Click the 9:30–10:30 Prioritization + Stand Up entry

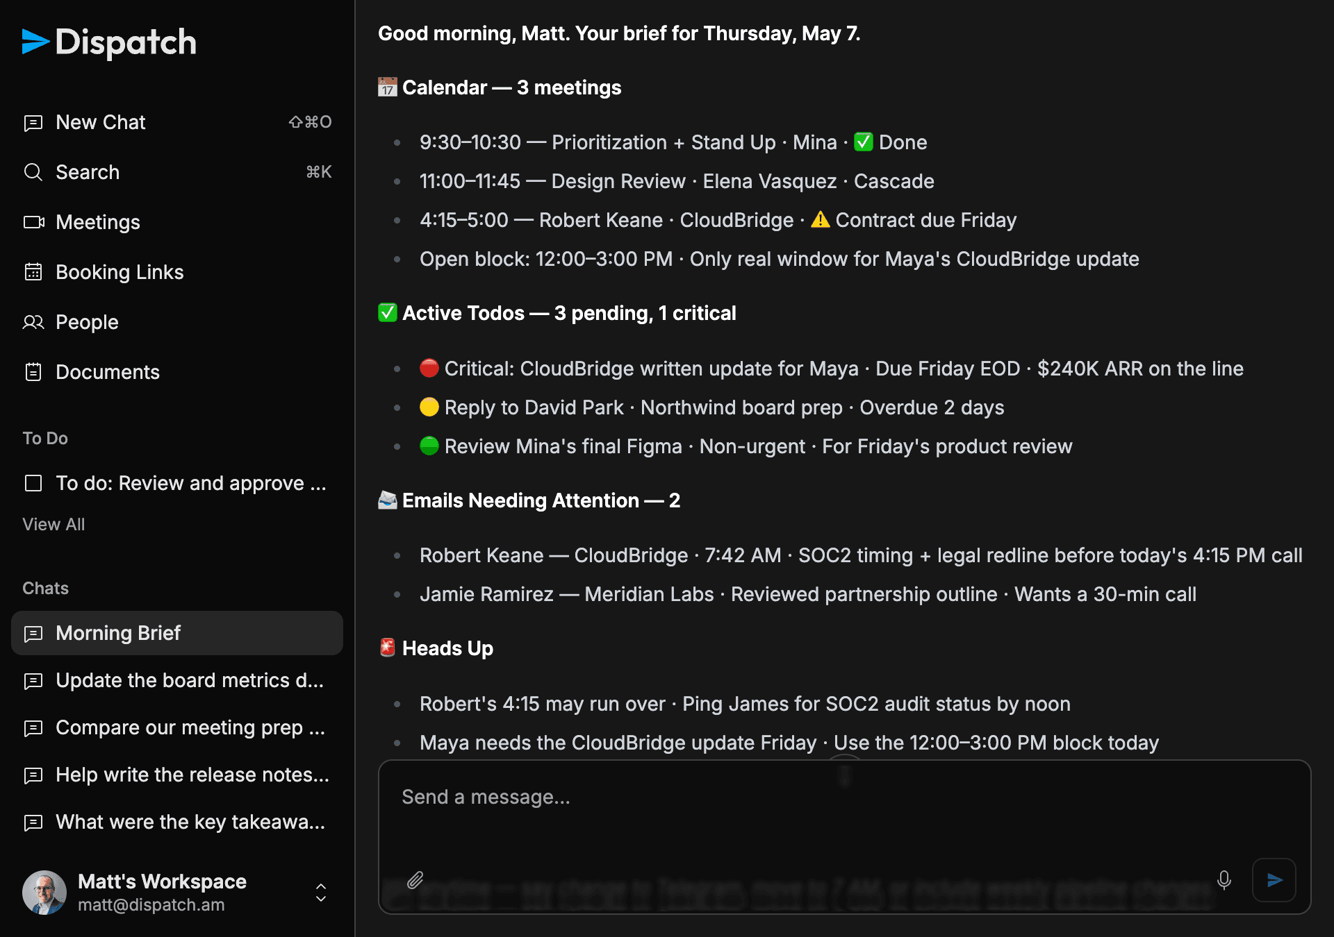[x=673, y=142]
